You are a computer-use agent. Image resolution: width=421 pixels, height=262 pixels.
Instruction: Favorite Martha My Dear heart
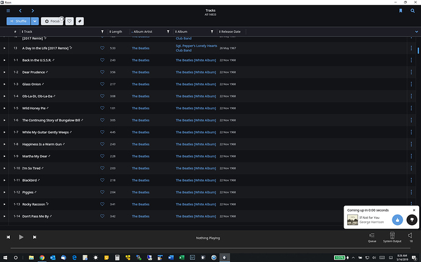[103, 156]
